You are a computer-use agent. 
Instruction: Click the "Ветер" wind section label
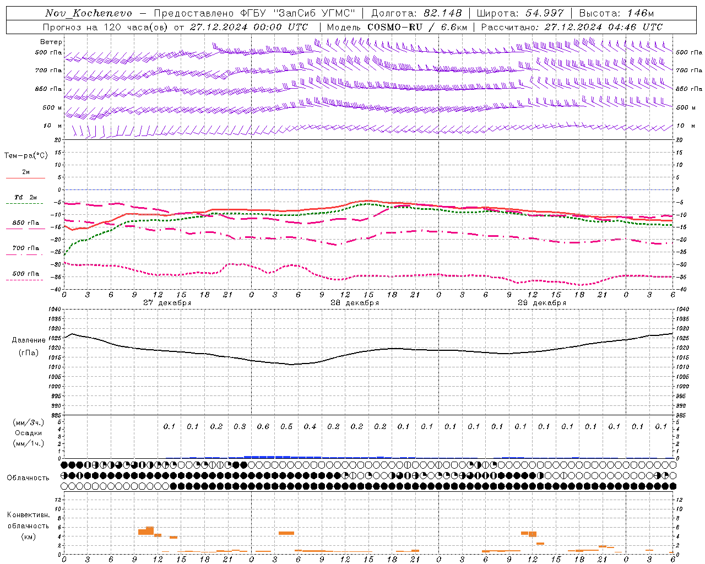(x=51, y=42)
